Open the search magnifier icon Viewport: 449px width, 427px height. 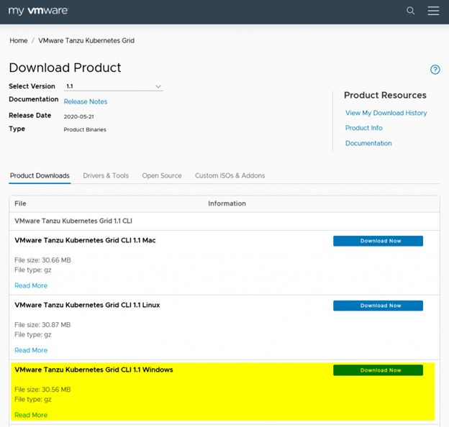(x=410, y=11)
